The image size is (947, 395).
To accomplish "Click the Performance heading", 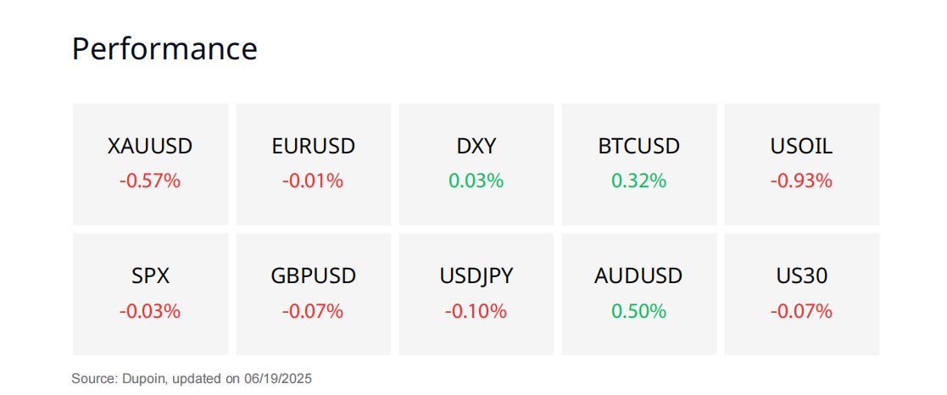I will point(164,49).
